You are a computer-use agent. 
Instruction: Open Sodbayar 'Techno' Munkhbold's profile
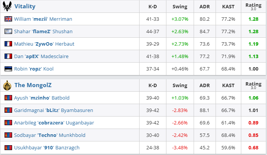coord(49,135)
